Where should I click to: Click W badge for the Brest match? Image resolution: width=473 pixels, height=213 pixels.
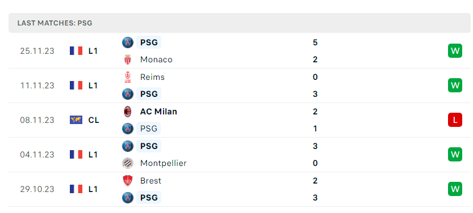tap(455, 189)
